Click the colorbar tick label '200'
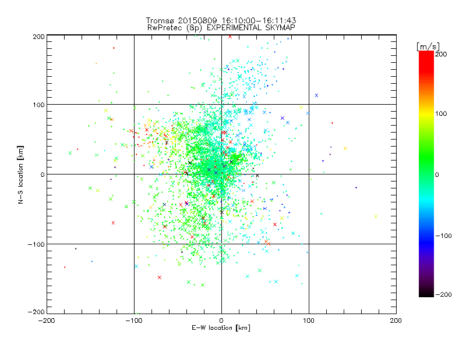 [441, 54]
